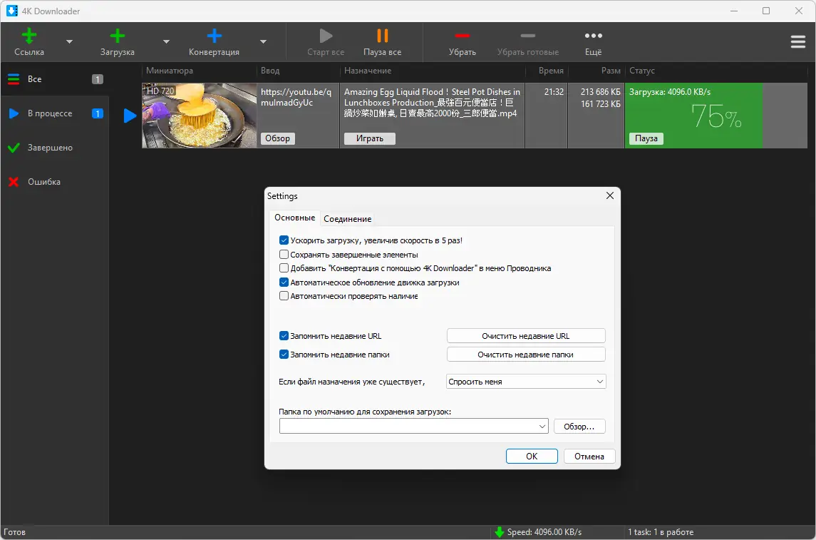Click Очистить недавние папки button
816x540 pixels.
525,354
